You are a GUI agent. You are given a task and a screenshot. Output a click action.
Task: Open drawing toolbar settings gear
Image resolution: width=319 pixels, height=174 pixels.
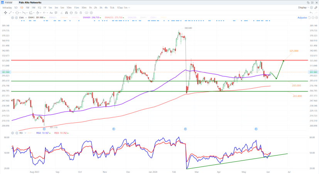91,13
